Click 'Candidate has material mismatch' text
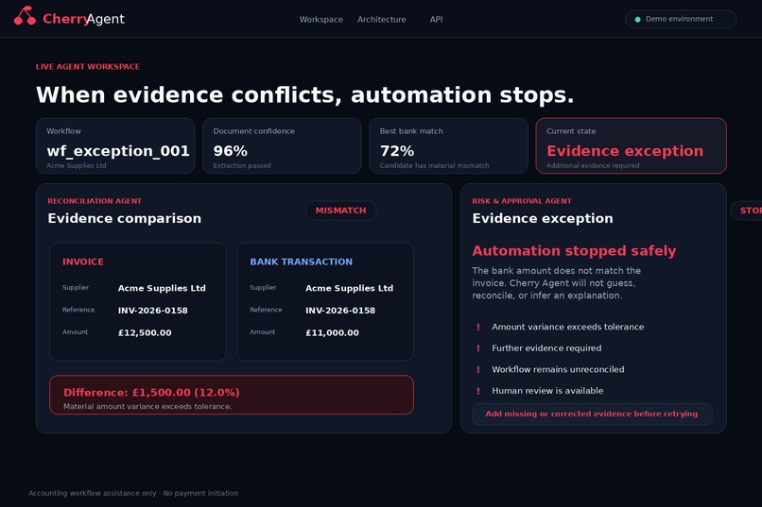Screen dimensions: 762x507 (x=435, y=165)
